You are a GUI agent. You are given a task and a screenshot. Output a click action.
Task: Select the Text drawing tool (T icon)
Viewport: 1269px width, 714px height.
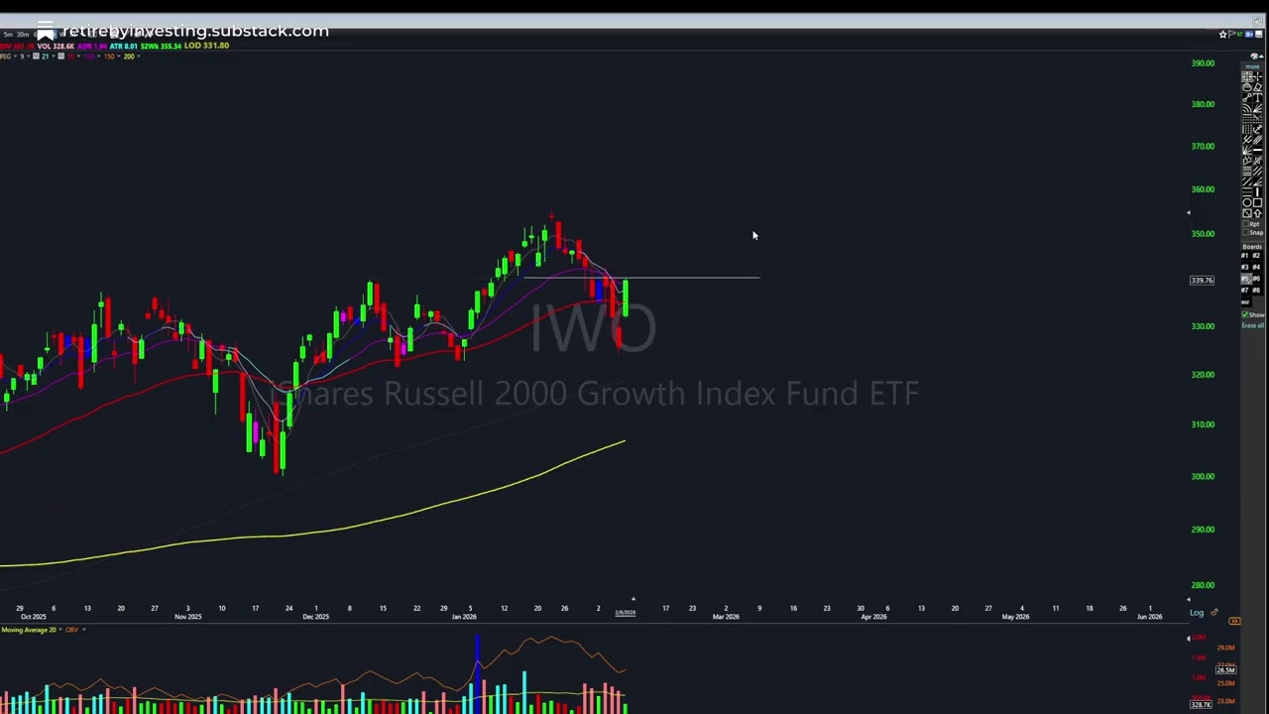pos(1257,97)
